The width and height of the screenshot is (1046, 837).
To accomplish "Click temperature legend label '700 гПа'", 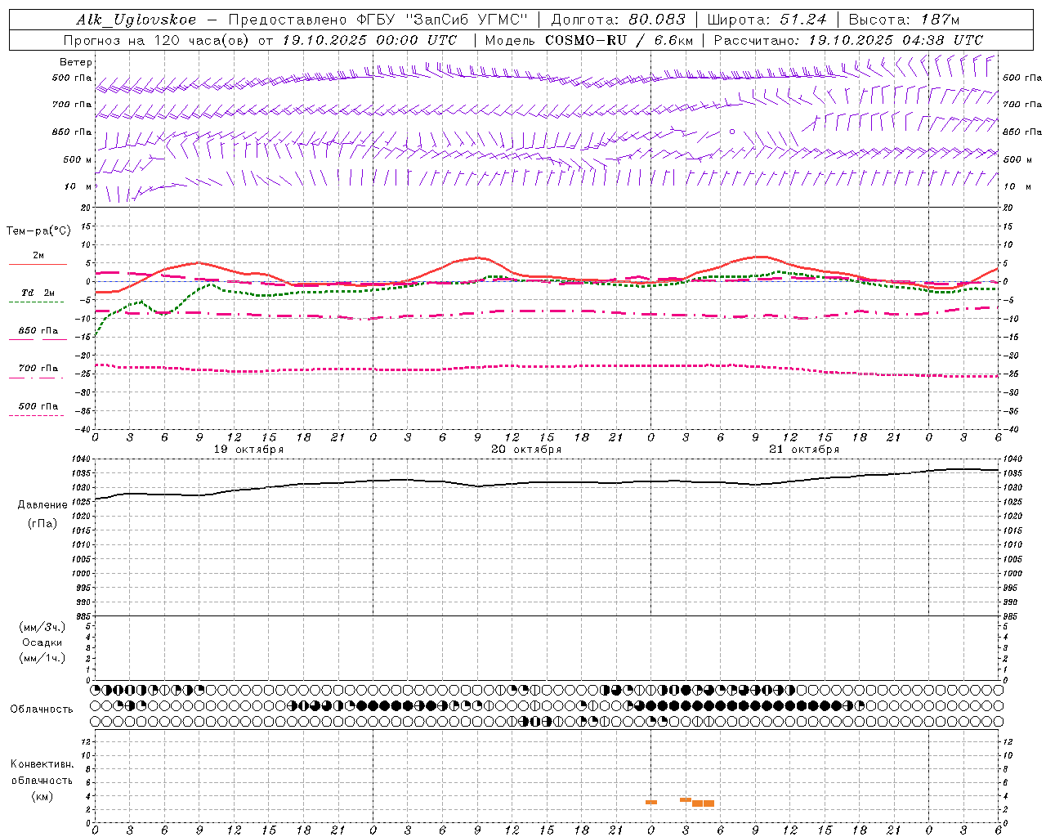I will [38, 369].
